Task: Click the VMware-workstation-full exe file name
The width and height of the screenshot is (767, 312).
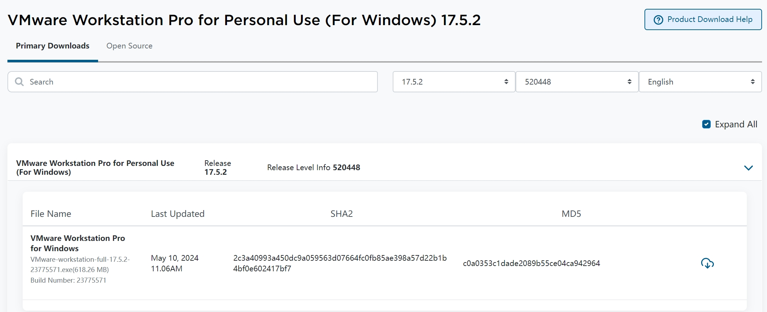Action: point(80,264)
